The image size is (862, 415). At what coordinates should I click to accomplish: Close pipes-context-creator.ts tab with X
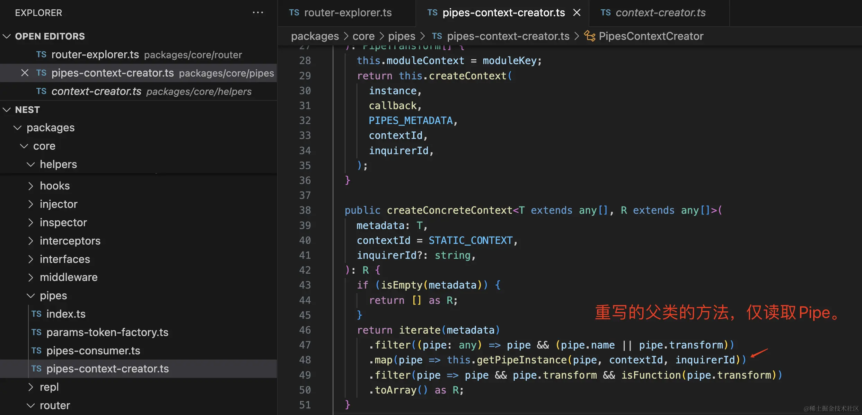click(x=577, y=13)
